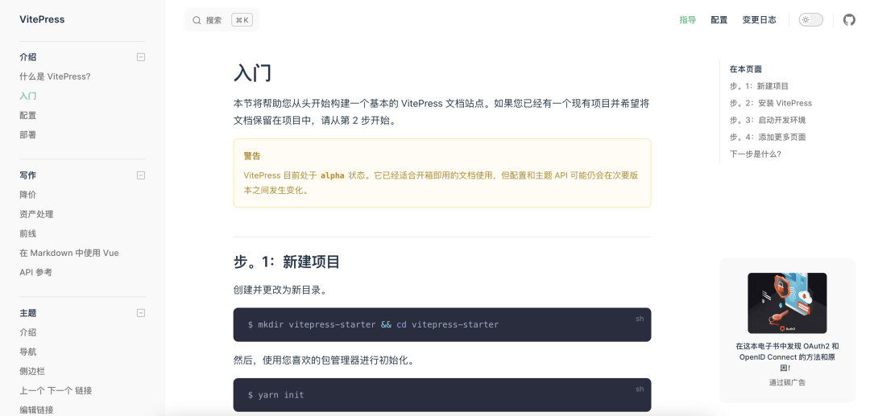Open 前线 page in the sidebar

27,233
